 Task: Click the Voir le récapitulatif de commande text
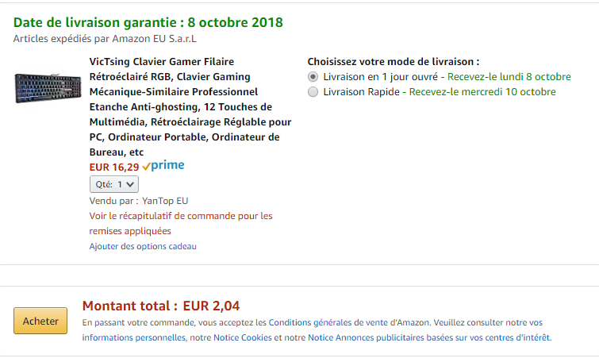coord(181,216)
